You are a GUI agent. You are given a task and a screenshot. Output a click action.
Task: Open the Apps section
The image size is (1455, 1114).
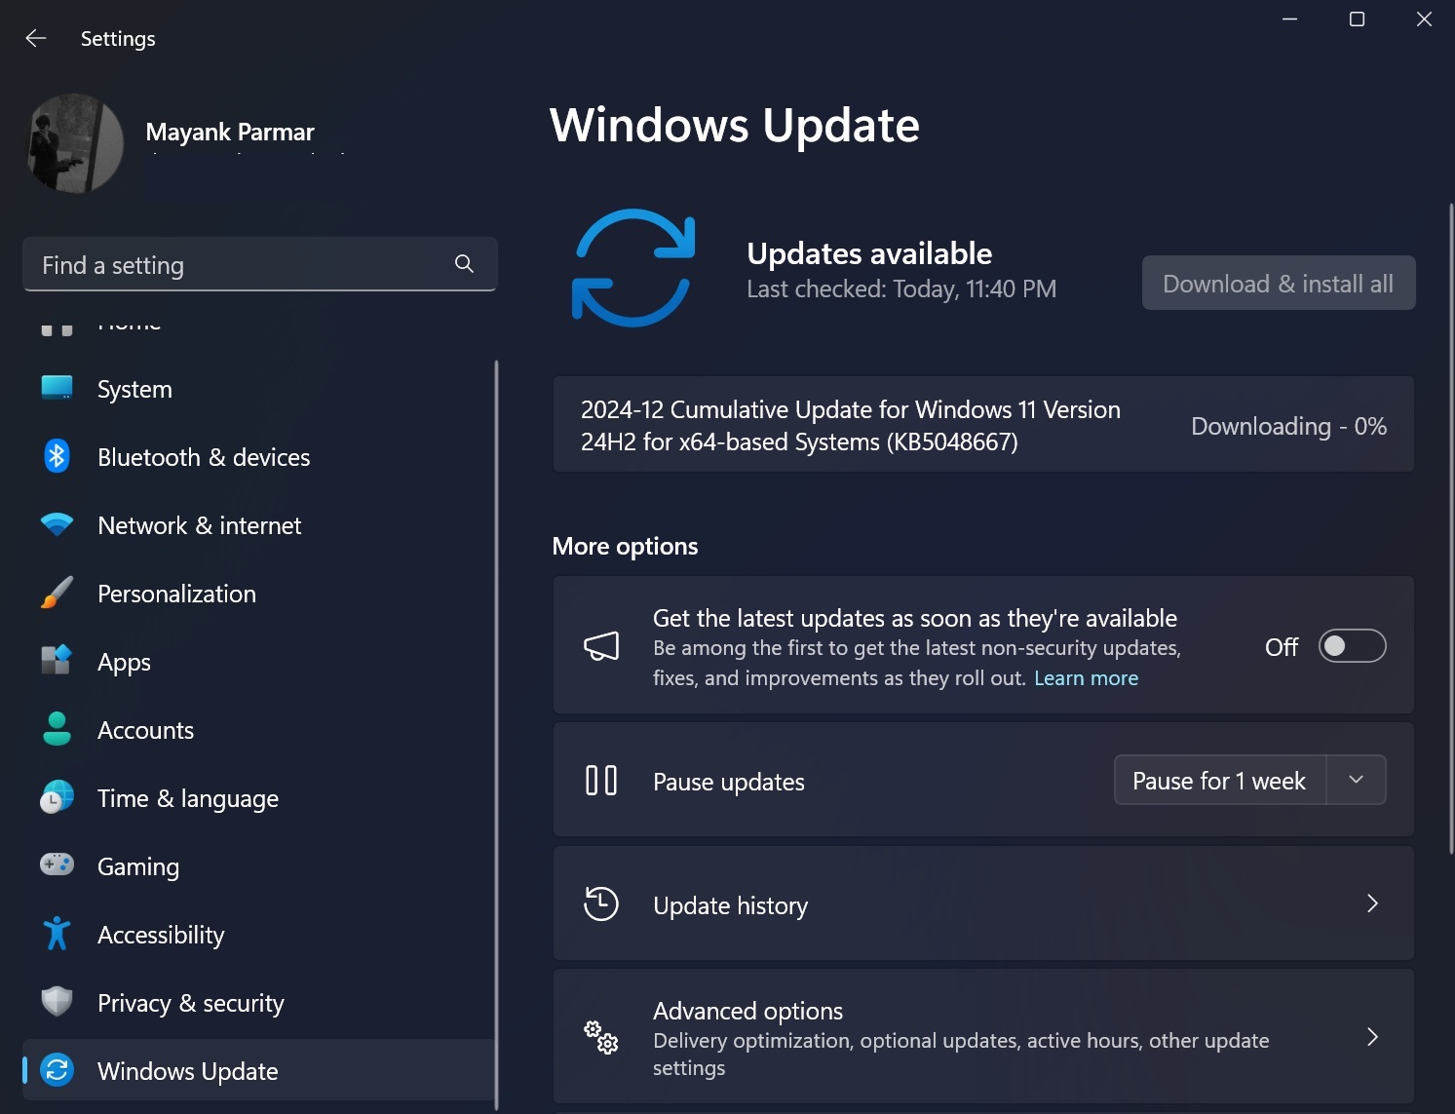pos(123,661)
